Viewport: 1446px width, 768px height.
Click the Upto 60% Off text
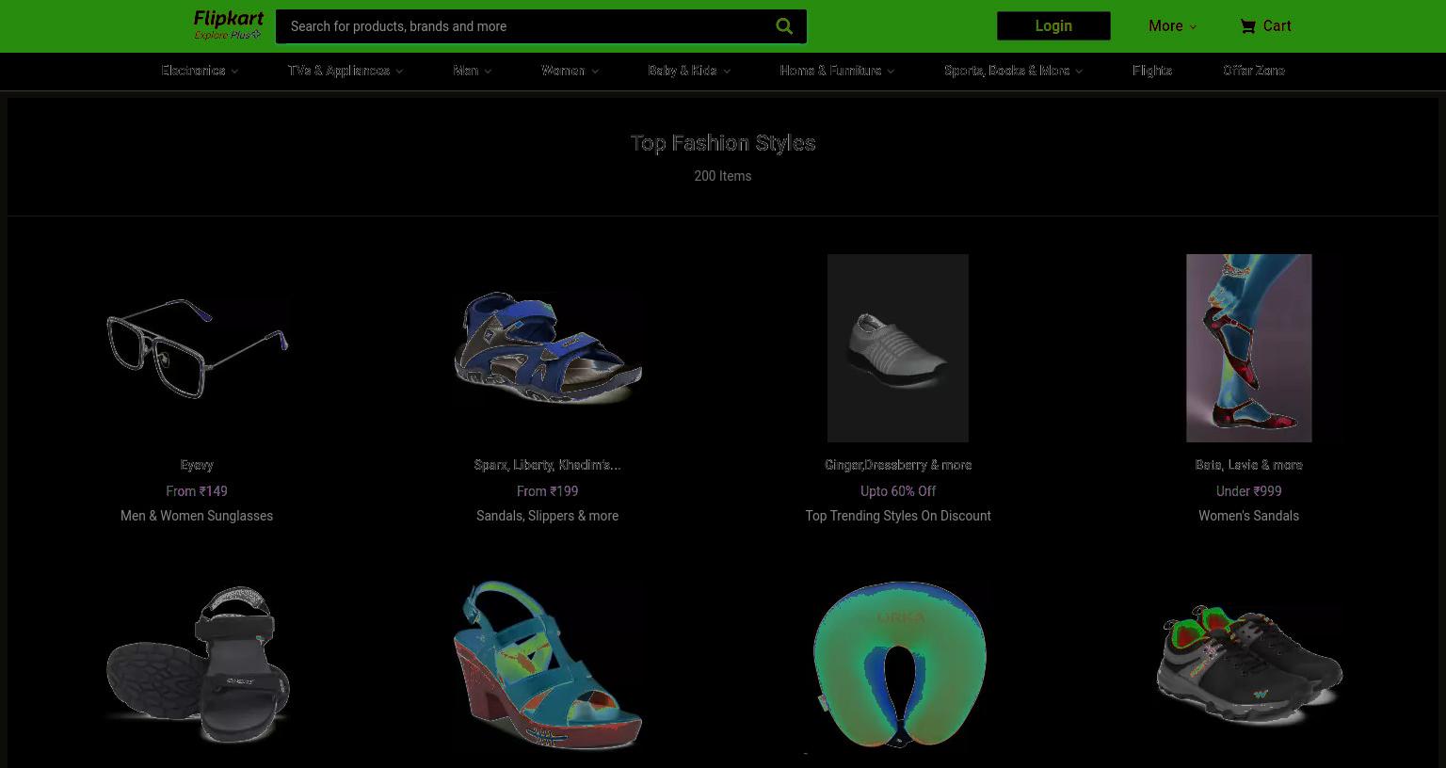pyautogui.click(x=898, y=491)
